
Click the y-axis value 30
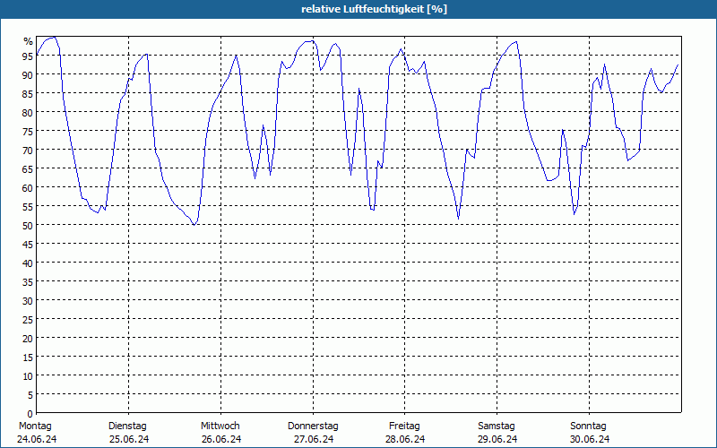click(28, 301)
